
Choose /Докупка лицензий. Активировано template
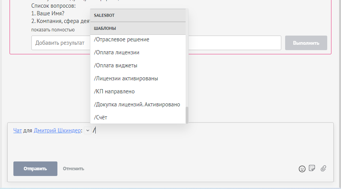pyautogui.click(x=137, y=104)
